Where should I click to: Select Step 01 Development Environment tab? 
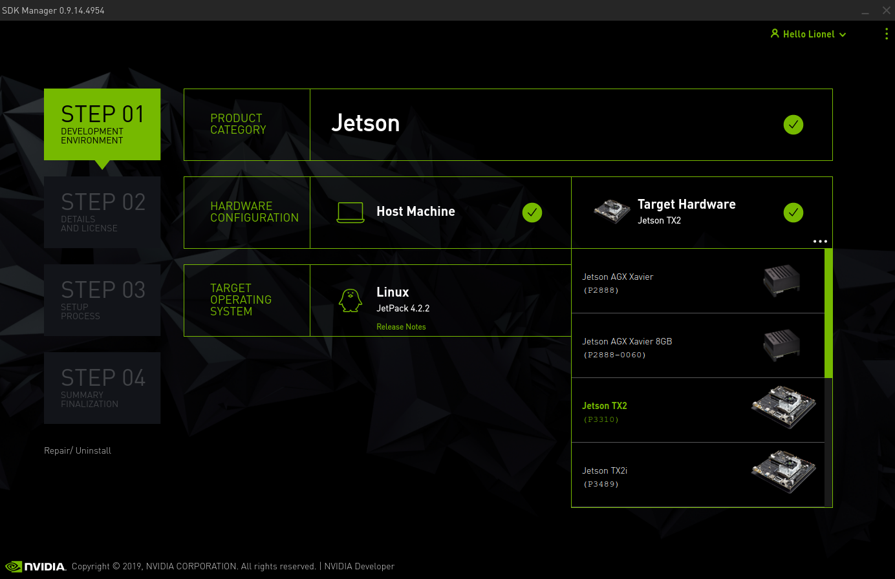click(102, 124)
